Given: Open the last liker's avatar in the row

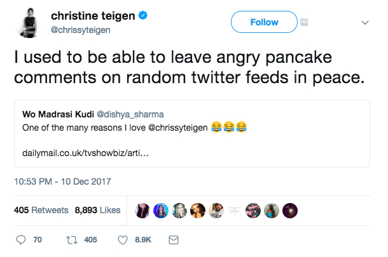Looking at the screenshot, I should click(x=290, y=209).
